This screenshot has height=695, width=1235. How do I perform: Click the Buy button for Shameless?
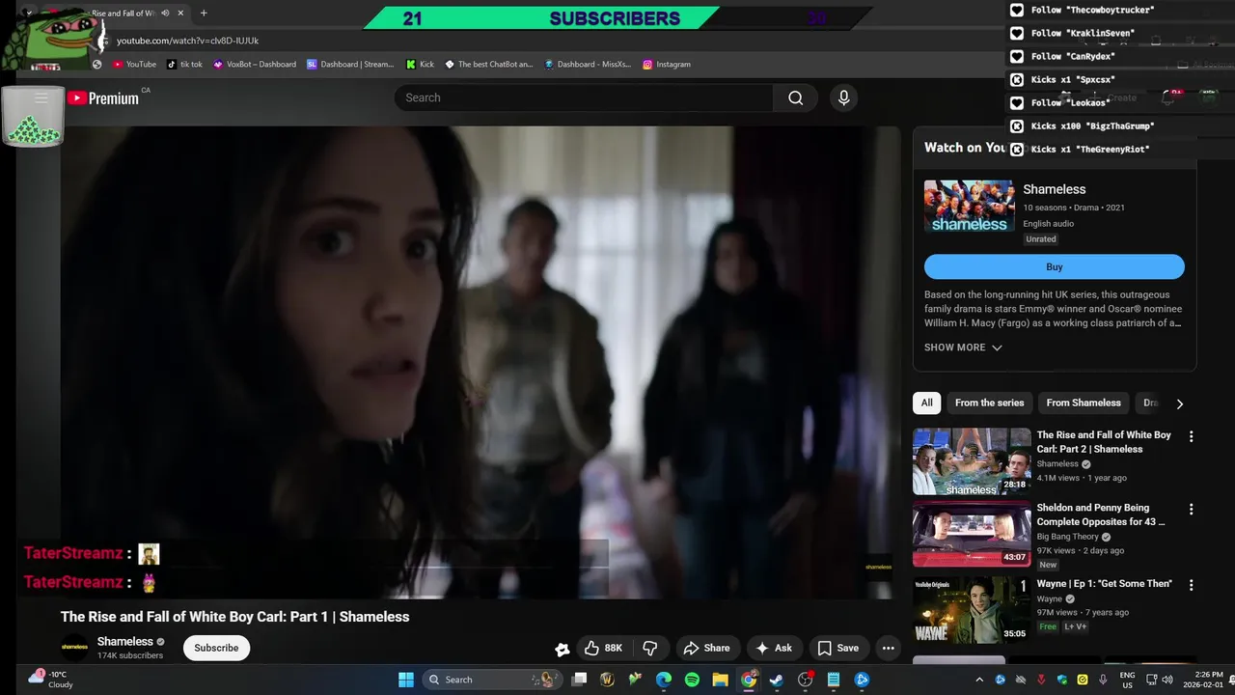tap(1055, 267)
